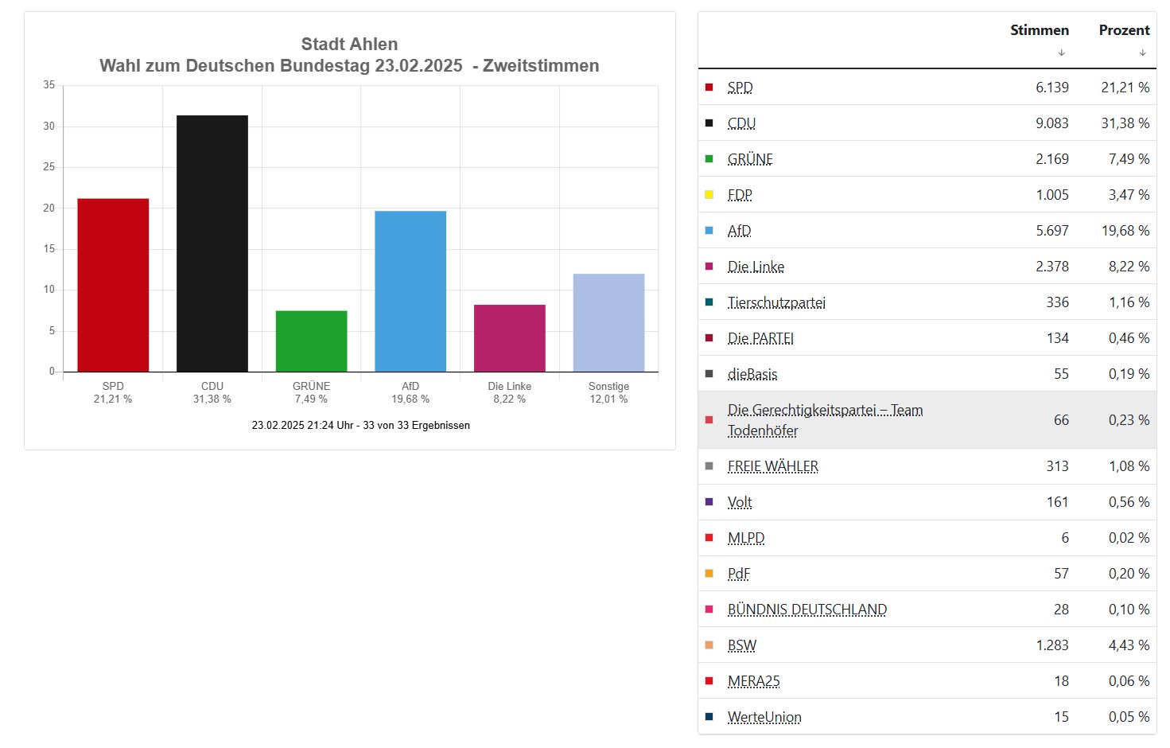Click the Stimmen column header
The image size is (1170, 748).
click(x=1040, y=30)
